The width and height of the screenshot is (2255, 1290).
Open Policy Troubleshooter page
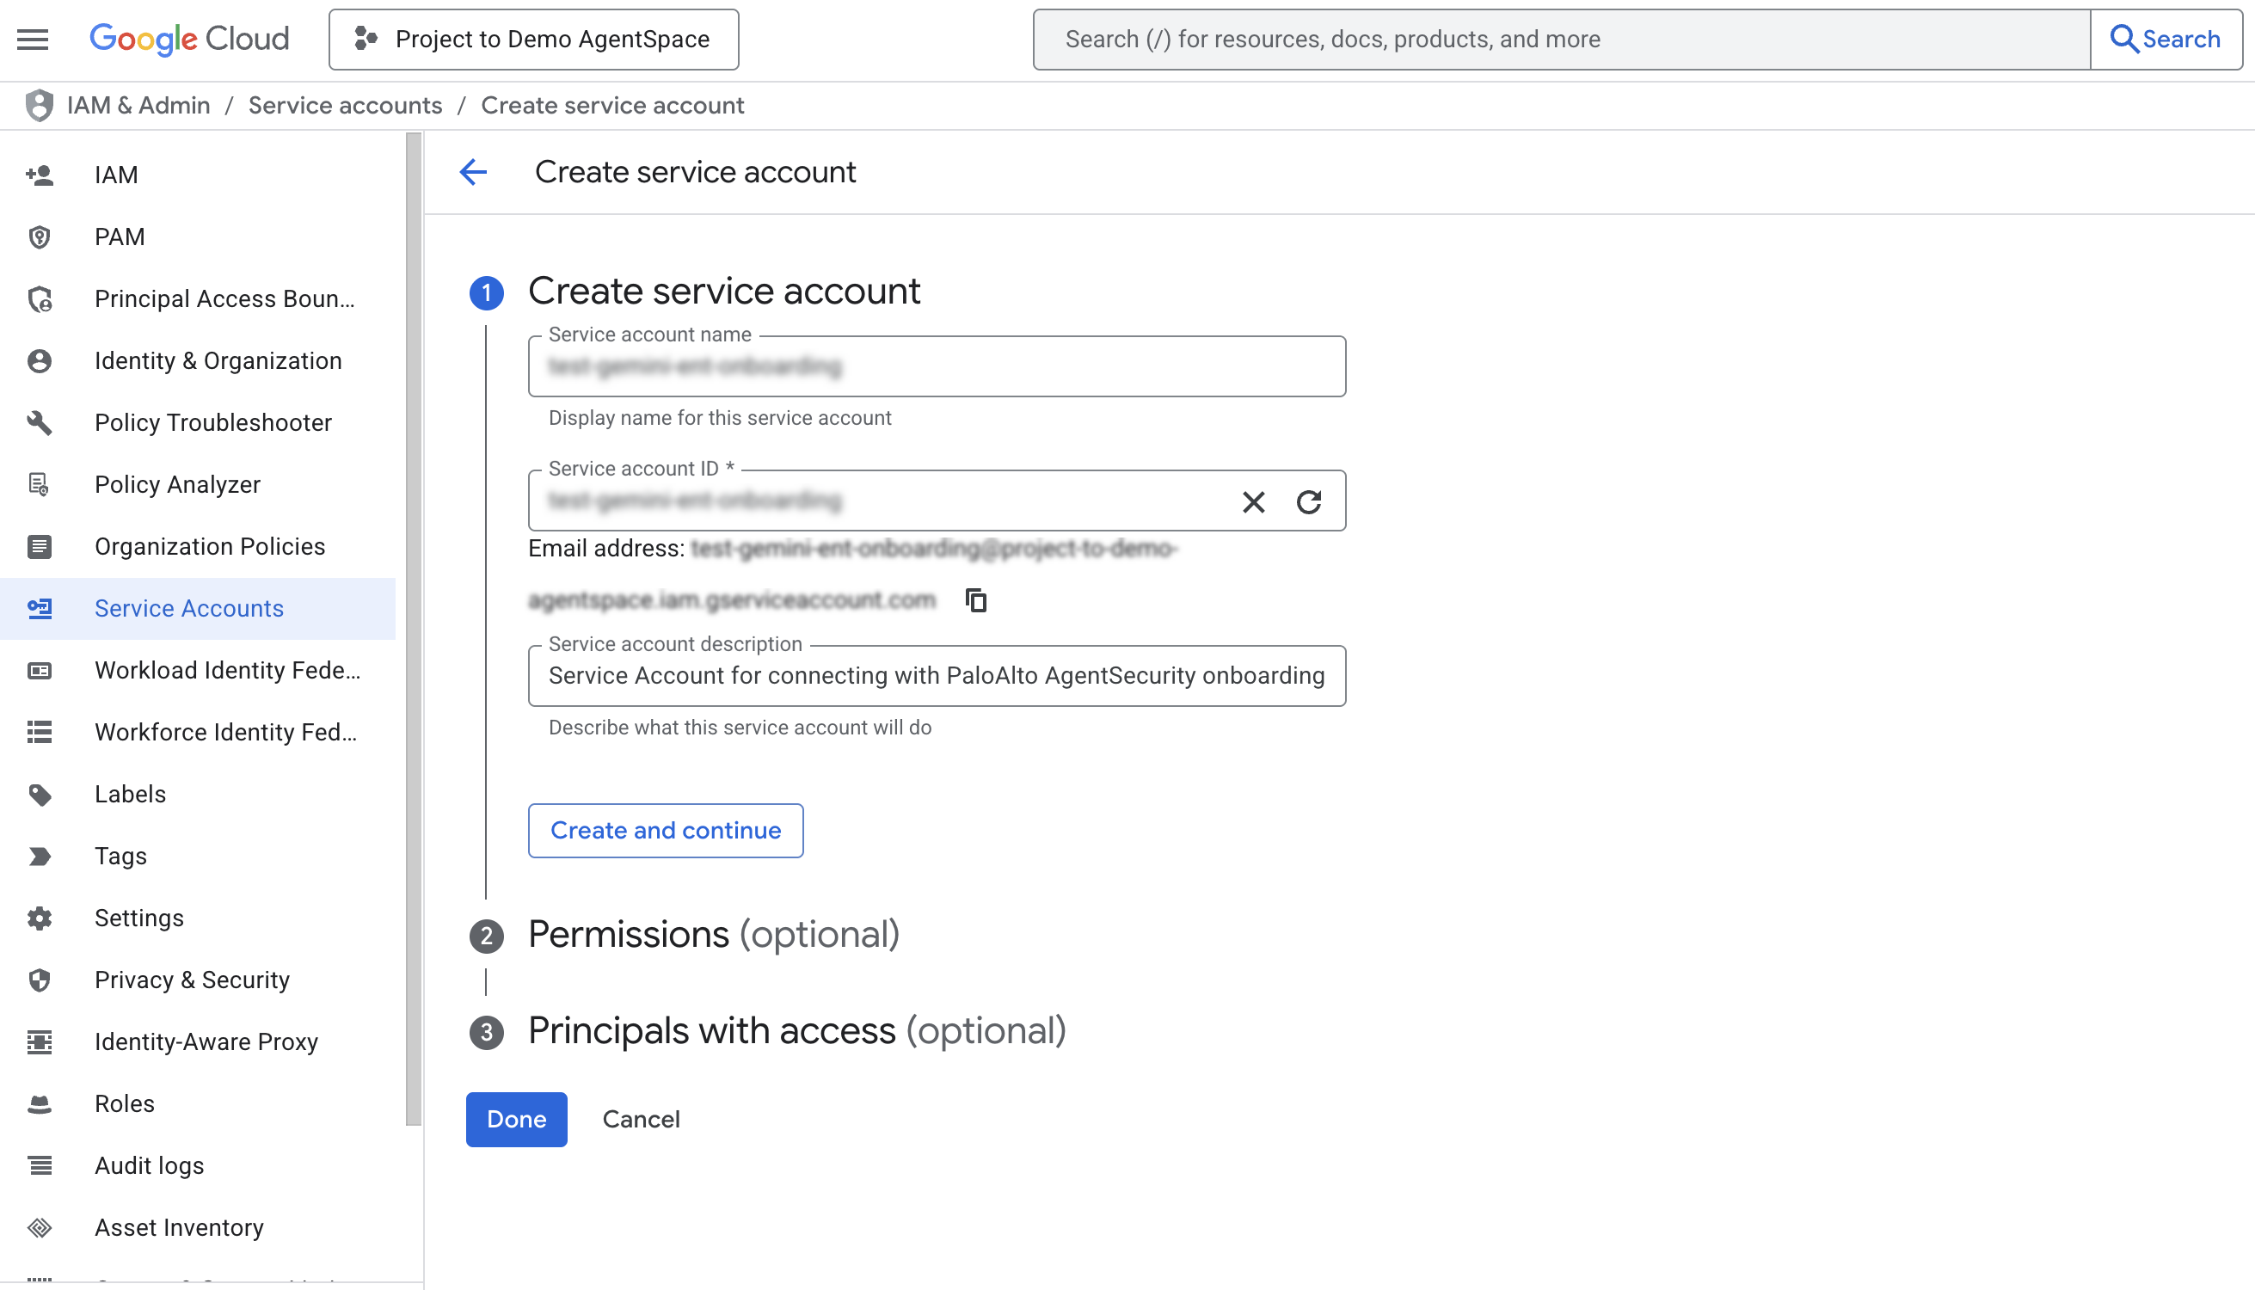coord(212,422)
